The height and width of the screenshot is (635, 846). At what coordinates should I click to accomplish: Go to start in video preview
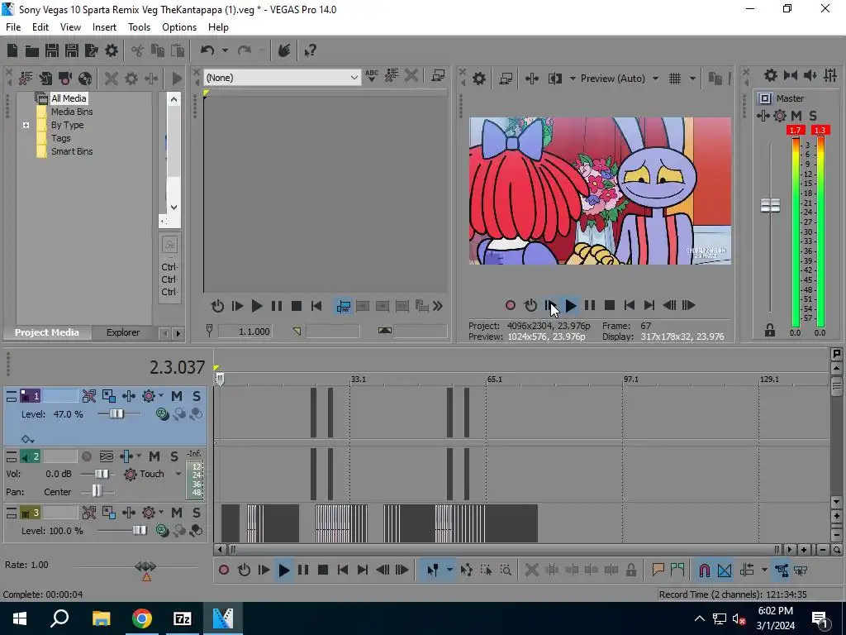(629, 306)
